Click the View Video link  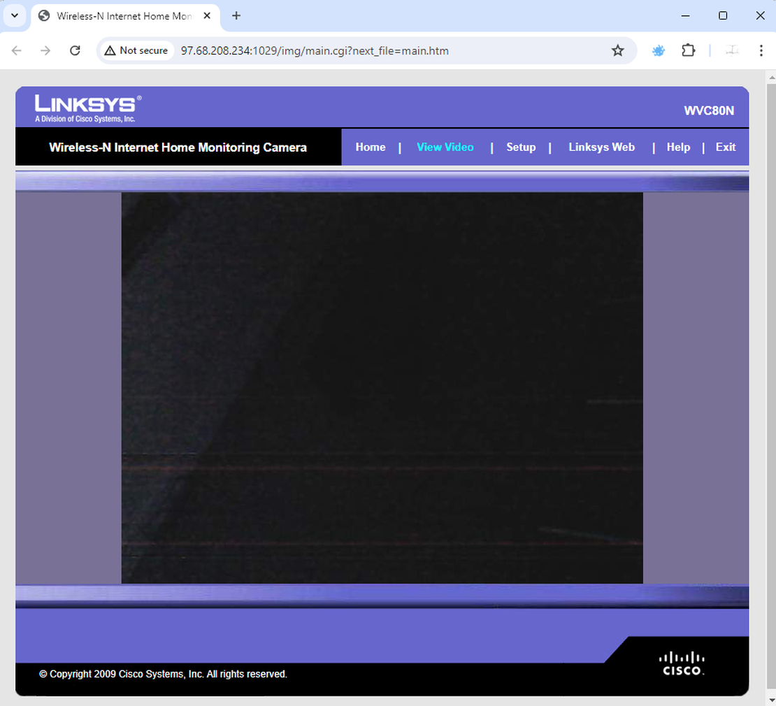pyautogui.click(x=445, y=147)
